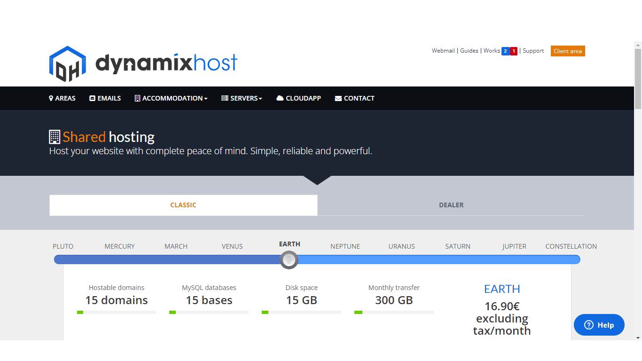Click the plan slider round handle
Image resolution: width=642 pixels, height=361 pixels.
[x=289, y=259]
